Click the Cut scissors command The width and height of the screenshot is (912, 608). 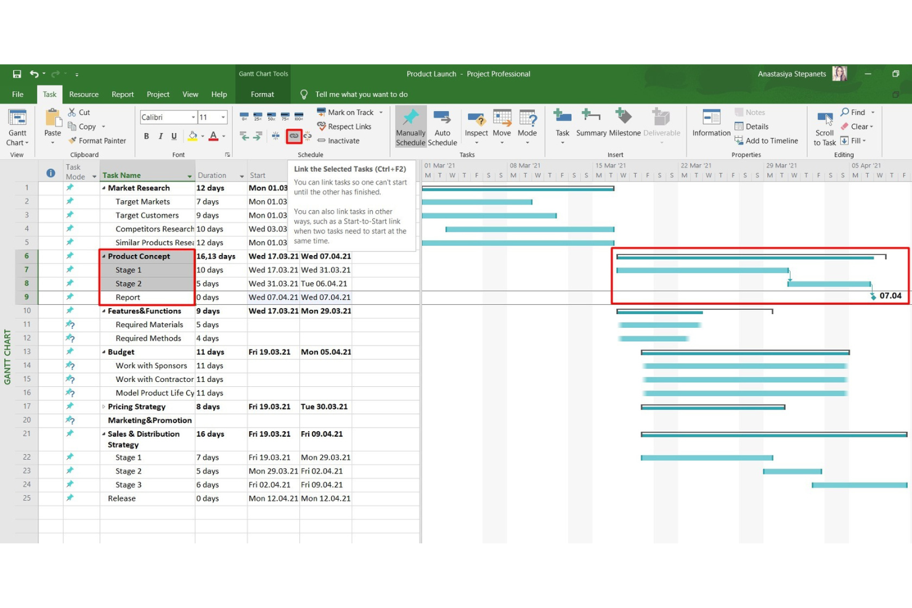coord(79,112)
